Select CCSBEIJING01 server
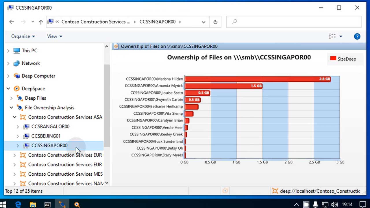Viewport: 370px width, 208px height. (46, 136)
